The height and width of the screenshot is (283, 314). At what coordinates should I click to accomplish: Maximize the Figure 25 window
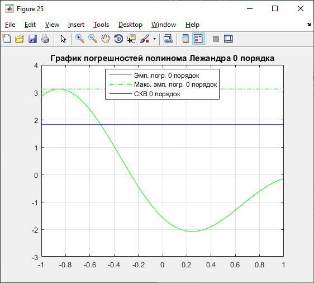click(275, 8)
